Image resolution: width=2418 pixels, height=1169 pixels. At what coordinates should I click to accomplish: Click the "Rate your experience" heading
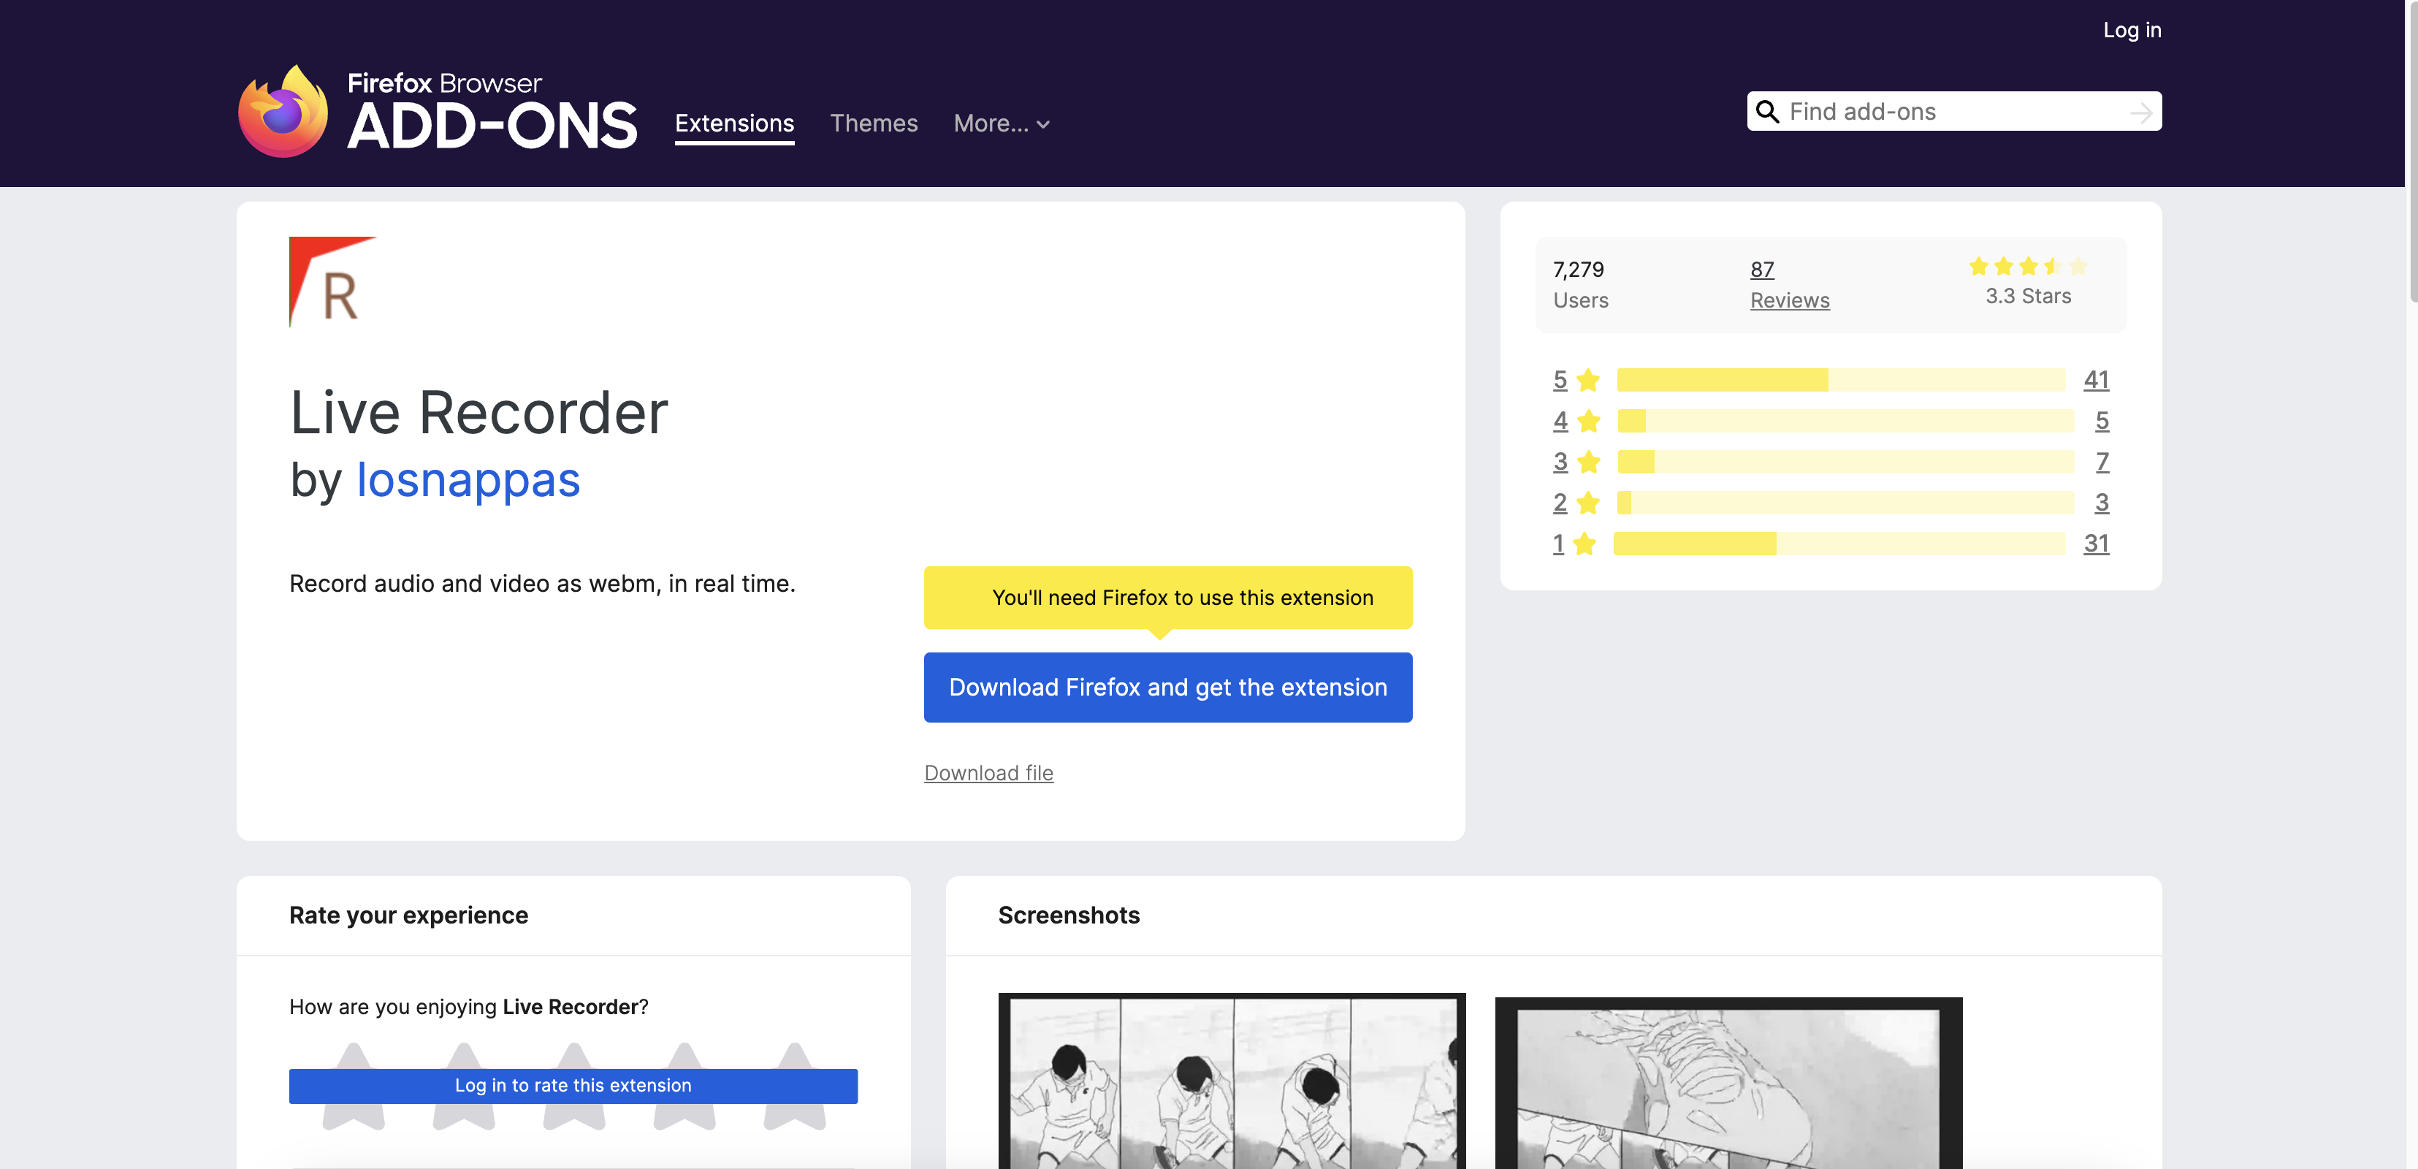coord(408,915)
